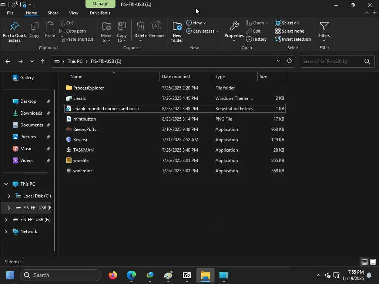Open the Windows Start button
Screen dimensions: 379x284
coord(10,275)
